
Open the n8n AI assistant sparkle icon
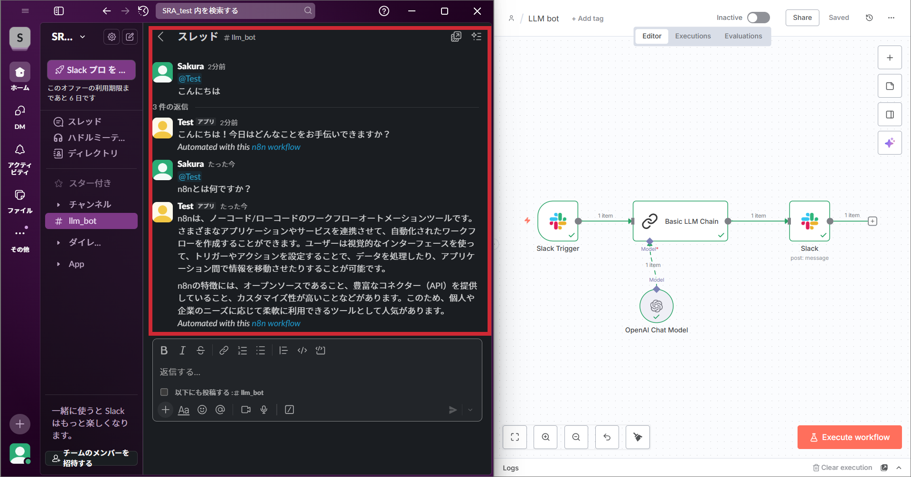tap(890, 143)
